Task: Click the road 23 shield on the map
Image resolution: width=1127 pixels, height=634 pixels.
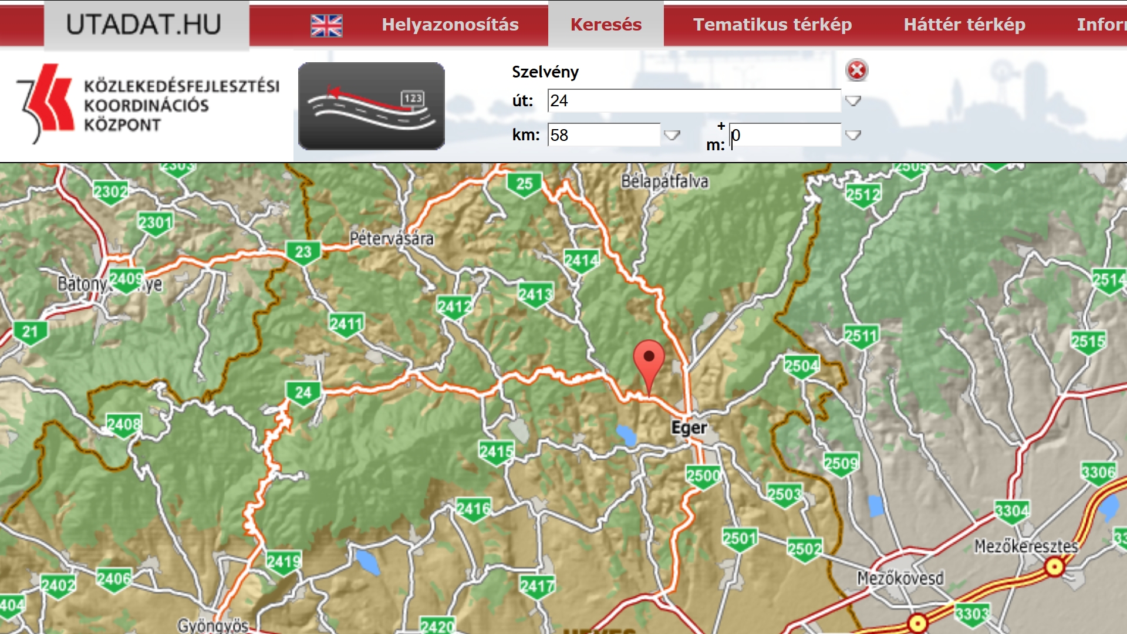Action: [x=303, y=252]
